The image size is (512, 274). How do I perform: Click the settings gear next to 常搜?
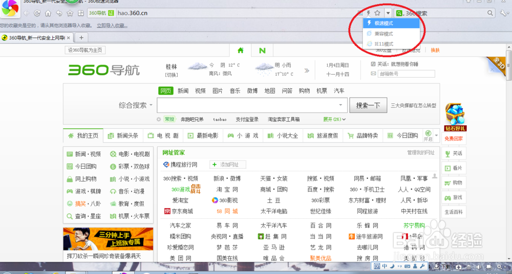point(159,120)
